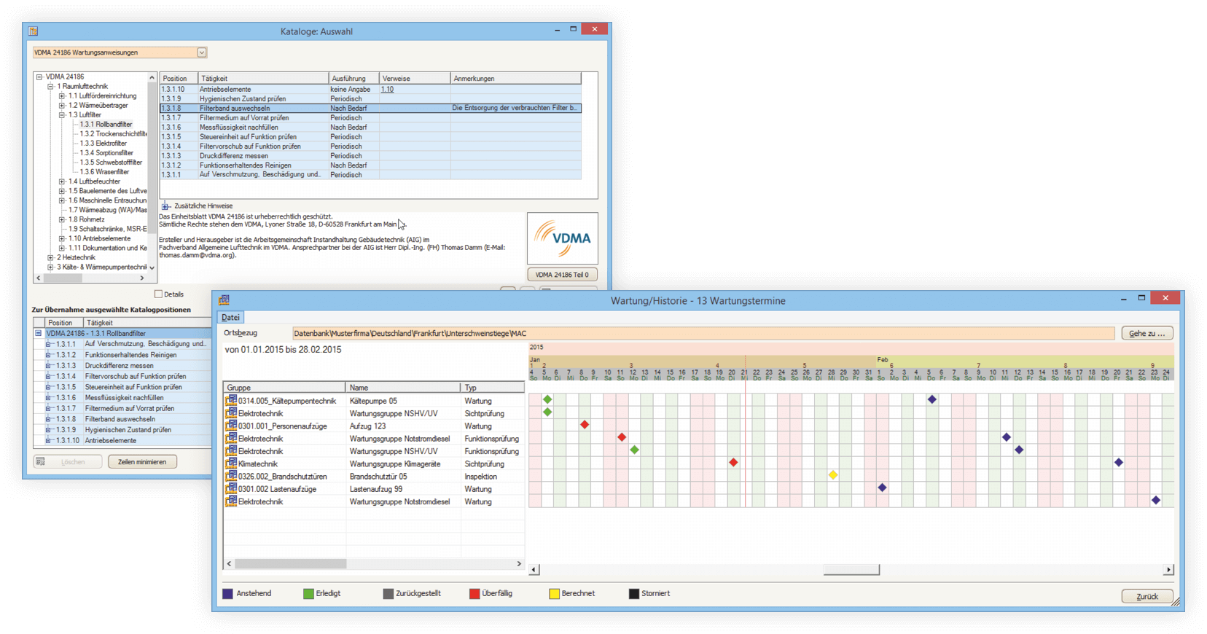Viewport: 1207px width, 634px height.
Task: Click the 1.10 Verweise link
Action: pos(387,90)
